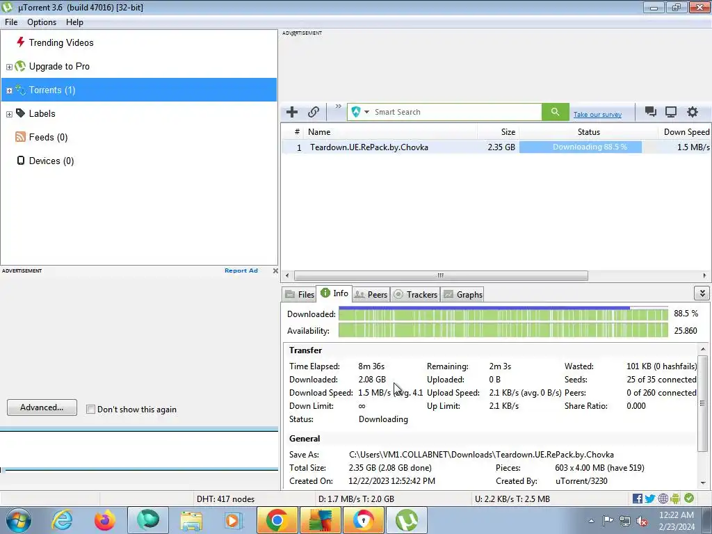
Task: Click the horizontal scrollbar of torrent list
Action: pos(440,275)
